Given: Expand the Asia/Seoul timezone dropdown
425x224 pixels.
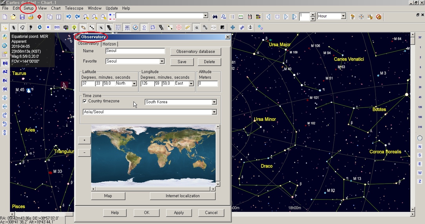Looking at the screenshot, I should [x=214, y=112].
